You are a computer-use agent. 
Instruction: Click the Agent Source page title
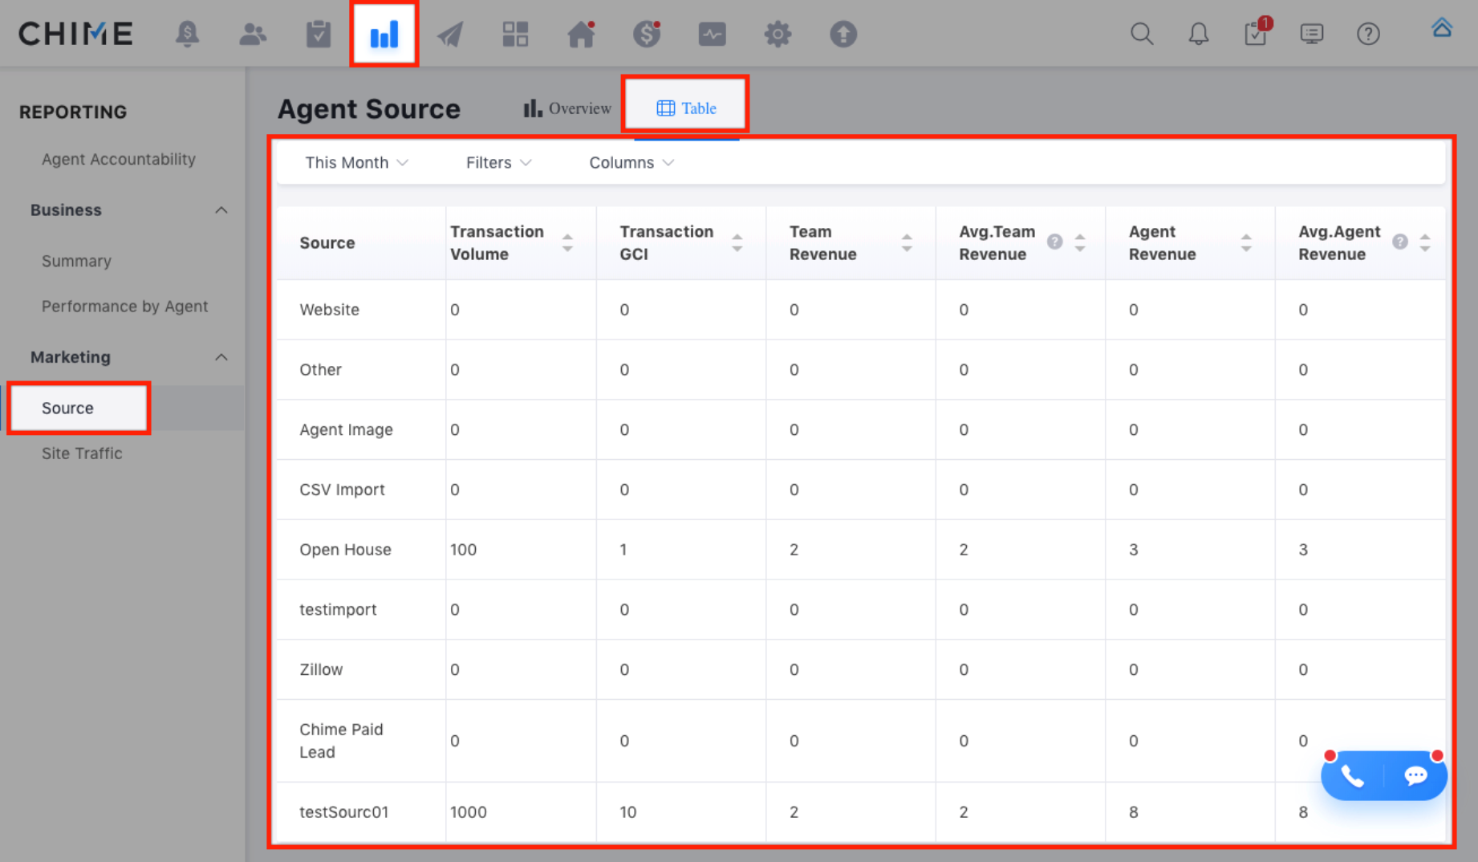click(x=369, y=108)
